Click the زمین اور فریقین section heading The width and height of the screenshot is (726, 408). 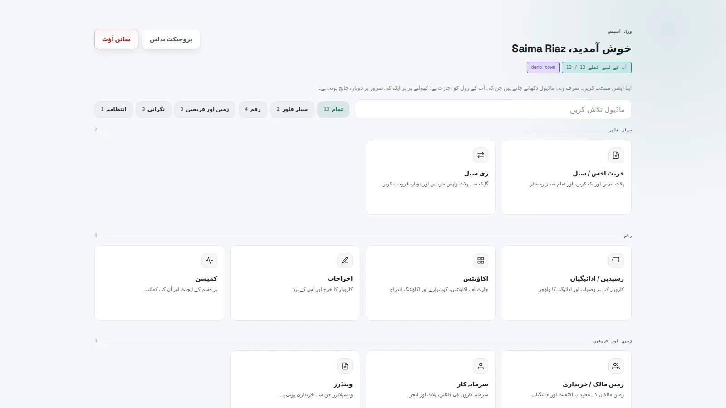click(x=612, y=341)
